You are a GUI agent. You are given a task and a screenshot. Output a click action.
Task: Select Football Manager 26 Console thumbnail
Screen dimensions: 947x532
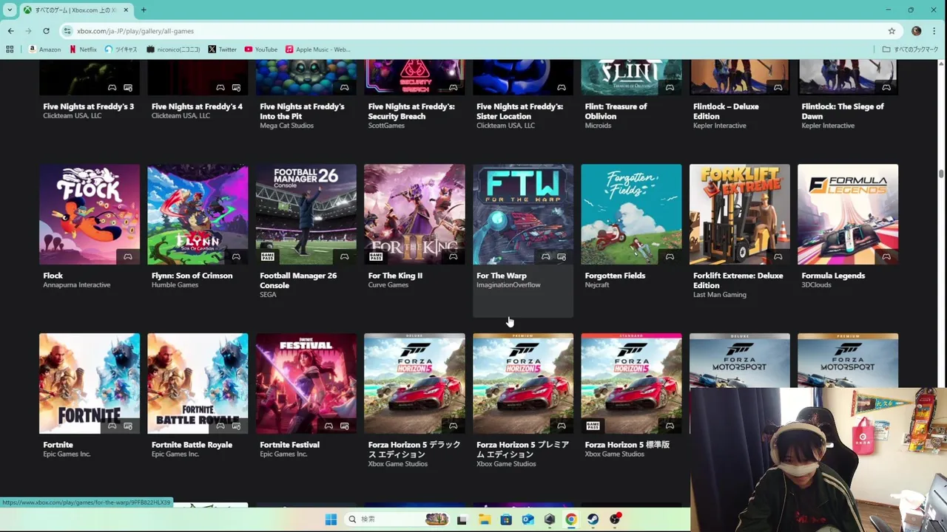306,214
